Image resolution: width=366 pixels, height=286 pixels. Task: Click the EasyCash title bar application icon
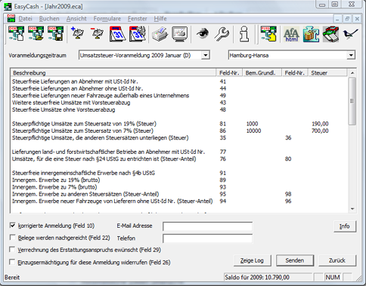(x=8, y=6)
